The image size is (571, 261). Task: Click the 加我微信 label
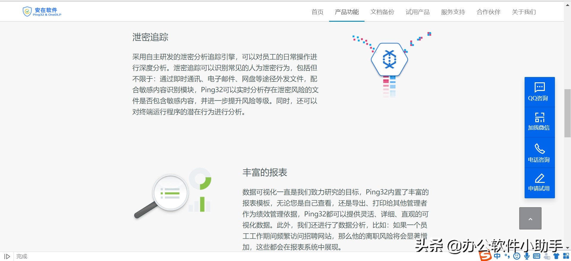tap(539, 128)
